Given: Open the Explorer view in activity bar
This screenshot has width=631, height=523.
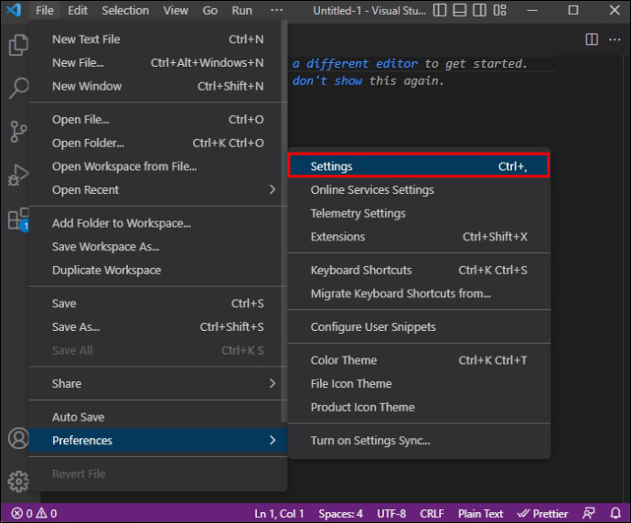Looking at the screenshot, I should tap(18, 44).
